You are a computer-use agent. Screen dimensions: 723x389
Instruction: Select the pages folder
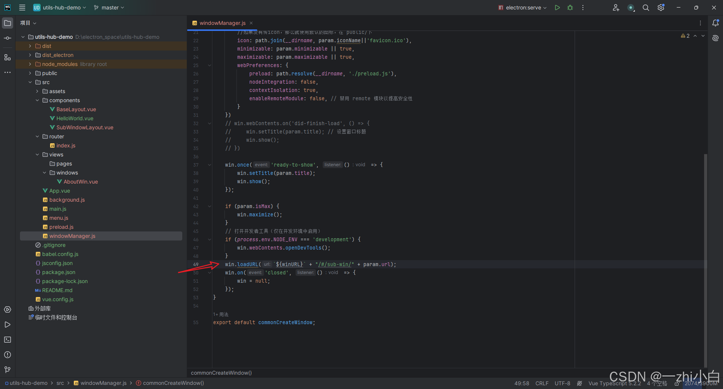coord(64,164)
